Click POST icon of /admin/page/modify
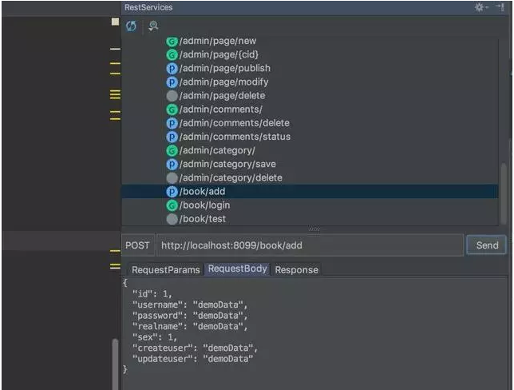 [172, 82]
